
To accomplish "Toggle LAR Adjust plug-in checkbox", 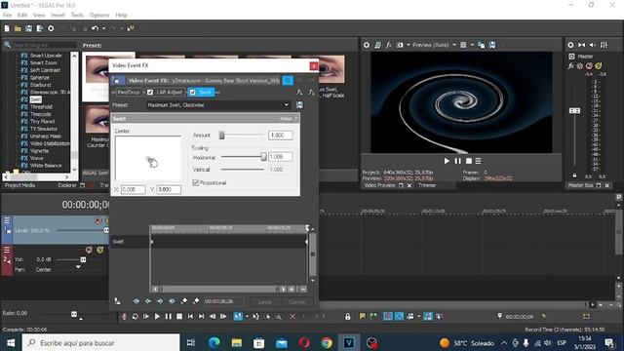I will point(150,93).
